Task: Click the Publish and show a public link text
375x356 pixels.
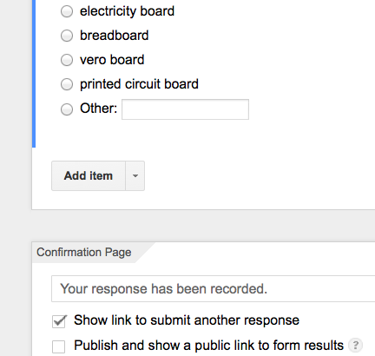Action: point(208,346)
